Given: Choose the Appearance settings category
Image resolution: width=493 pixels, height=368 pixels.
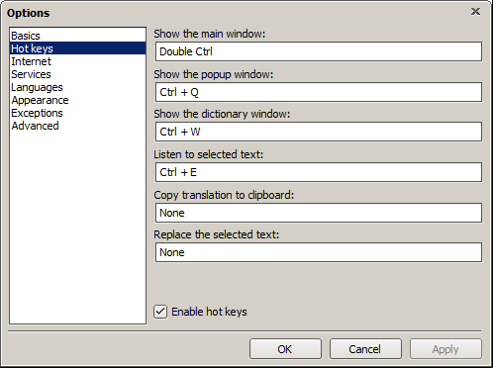Looking at the screenshot, I should 77,100.
